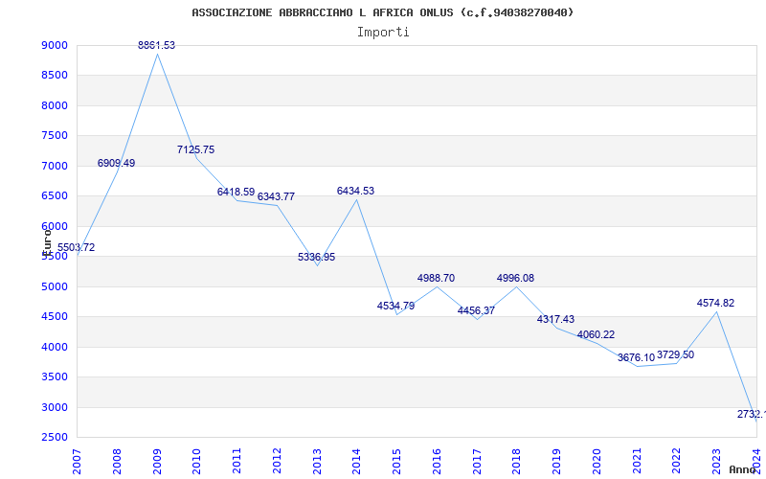Screen dimensions: 766x479
Task: Click the x-axis year 2014
Action: (x=356, y=462)
